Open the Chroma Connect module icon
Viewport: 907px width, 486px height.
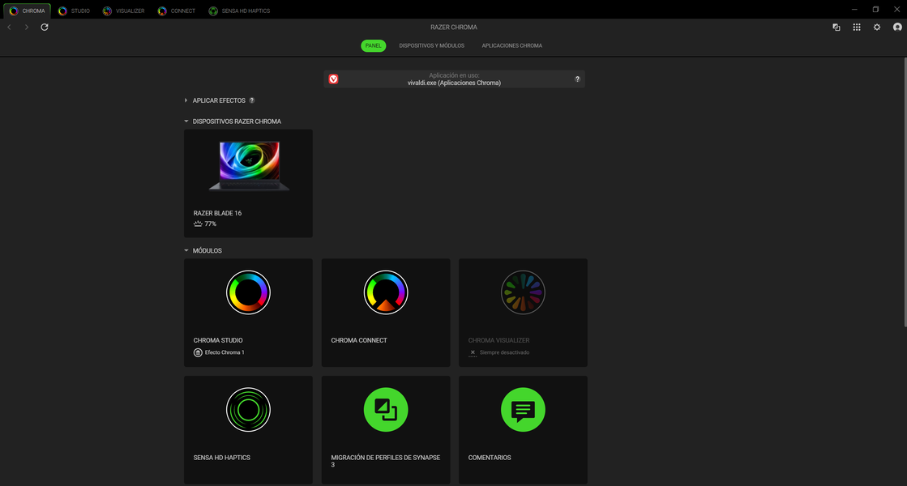click(x=386, y=292)
